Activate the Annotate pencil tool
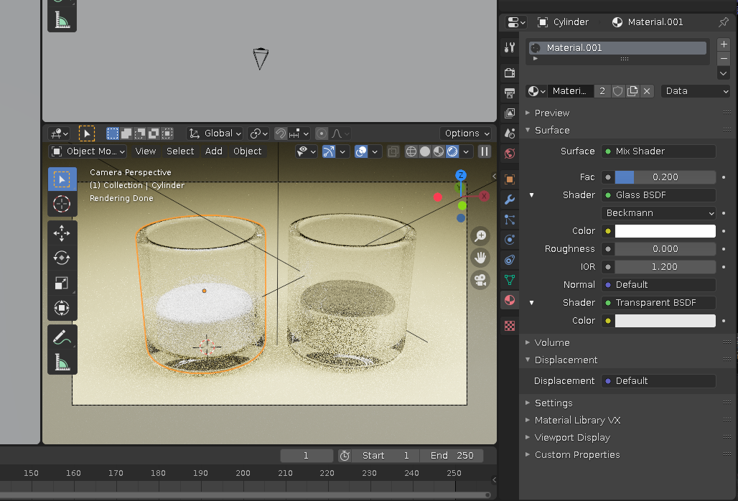The image size is (738, 501). point(62,337)
